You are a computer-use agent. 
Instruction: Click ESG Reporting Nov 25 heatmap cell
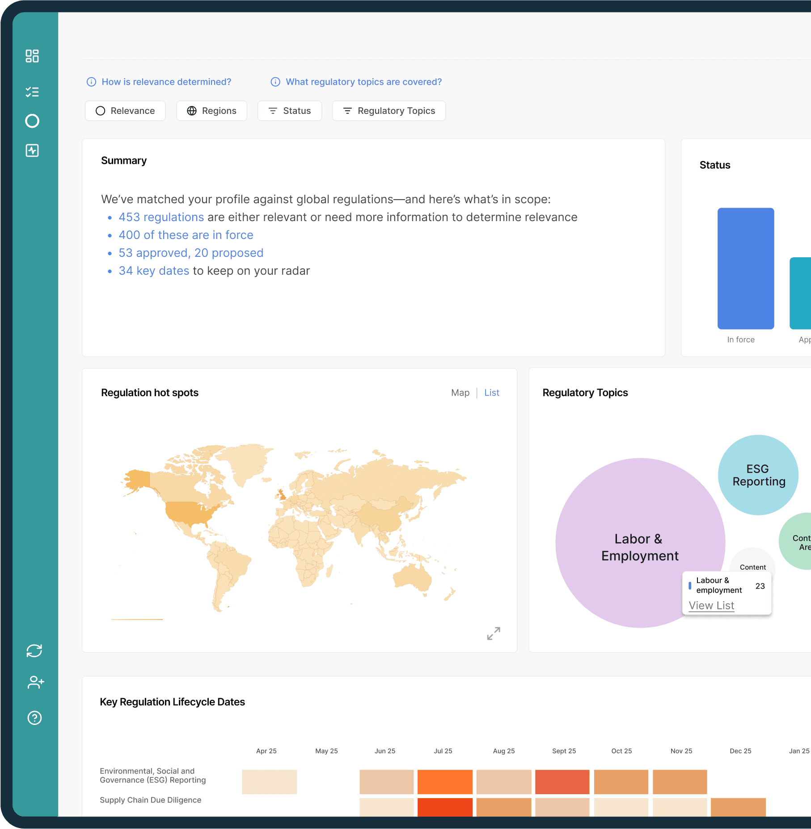coord(680,782)
